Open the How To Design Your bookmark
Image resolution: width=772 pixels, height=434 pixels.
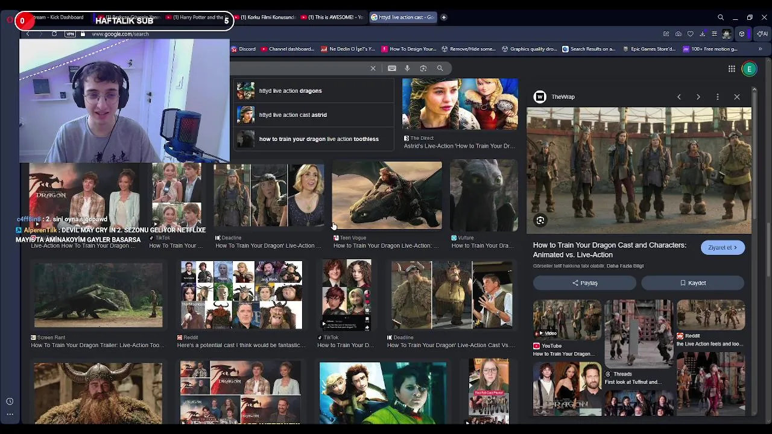click(x=408, y=49)
